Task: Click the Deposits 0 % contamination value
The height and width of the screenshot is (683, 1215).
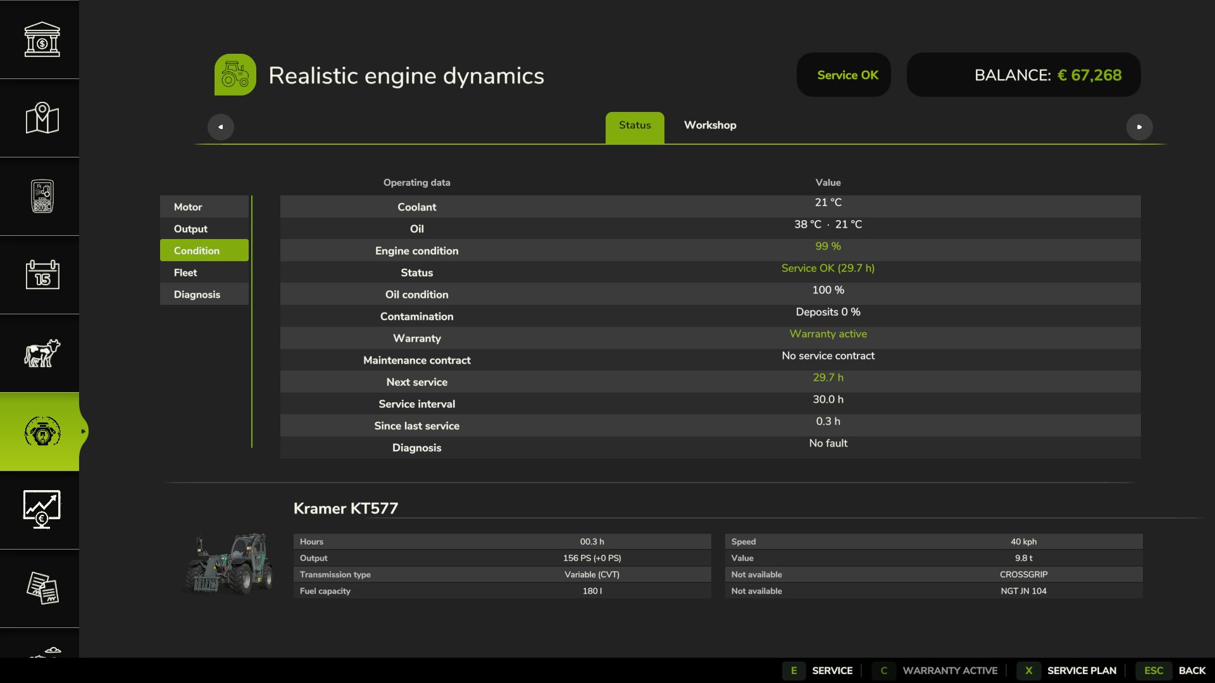Action: tap(828, 312)
